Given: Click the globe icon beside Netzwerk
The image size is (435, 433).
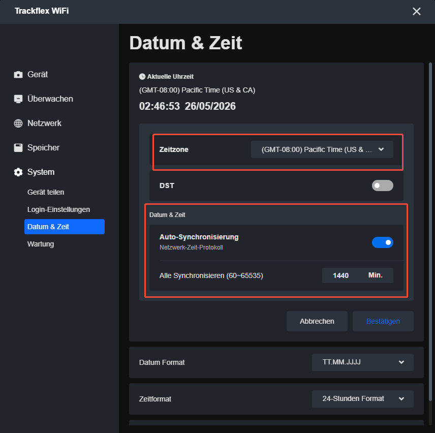Looking at the screenshot, I should 18,123.
